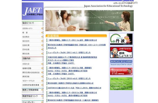Click the arrow icon beside 文部科学省委託事業
158x103 pixels.
click(x=42, y=85)
